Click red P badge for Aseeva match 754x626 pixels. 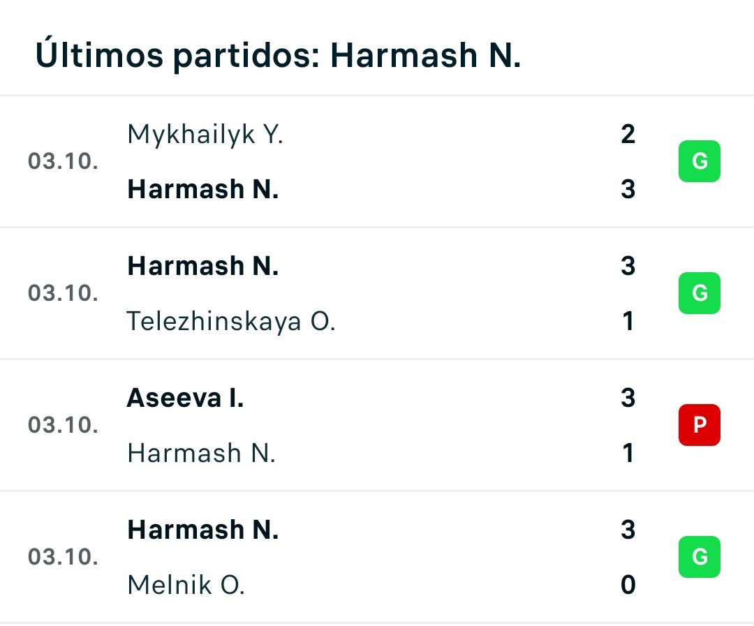tap(699, 425)
